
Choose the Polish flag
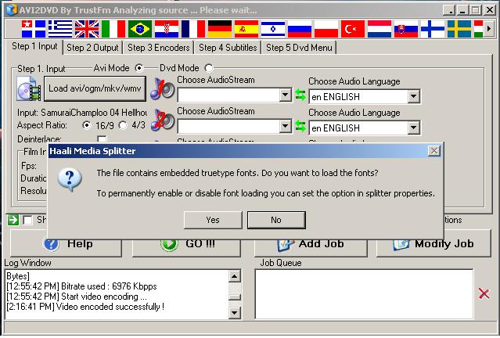[326, 29]
